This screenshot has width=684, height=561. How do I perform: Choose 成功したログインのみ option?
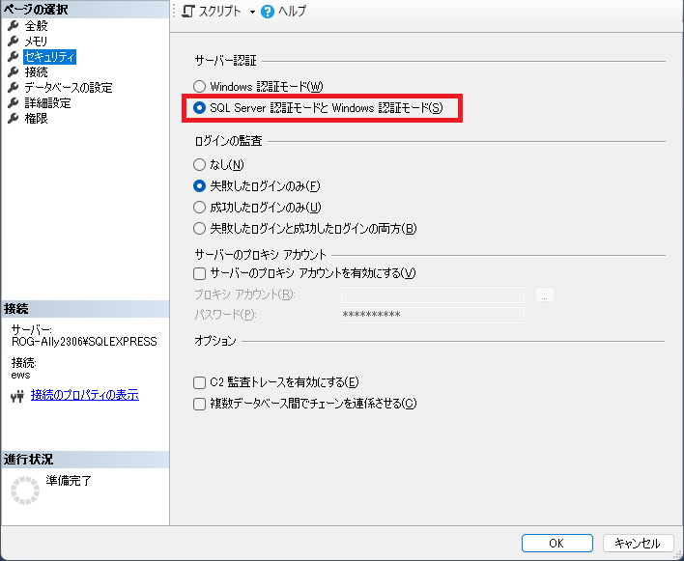199,207
